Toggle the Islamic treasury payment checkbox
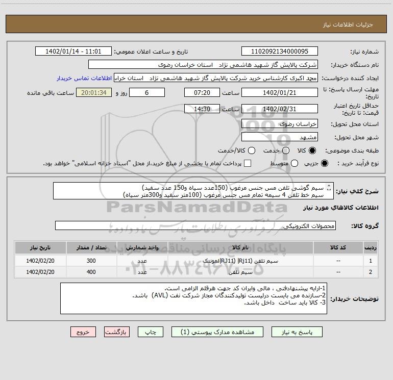 click(248, 163)
